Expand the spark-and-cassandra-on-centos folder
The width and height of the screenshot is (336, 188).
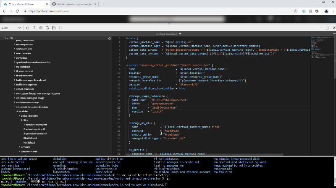15,62
